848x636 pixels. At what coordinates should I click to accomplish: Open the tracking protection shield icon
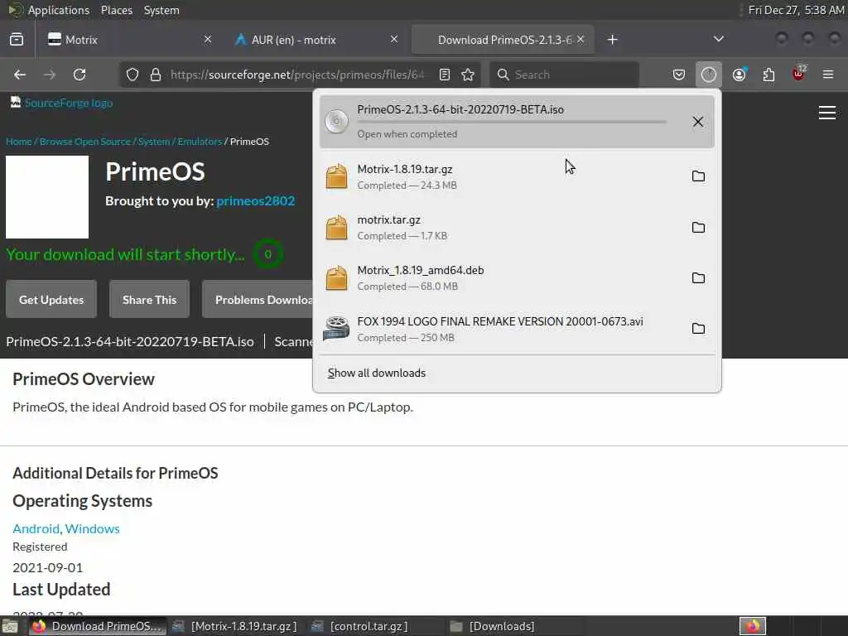(132, 75)
